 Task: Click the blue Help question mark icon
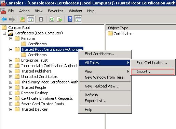pos(70,19)
